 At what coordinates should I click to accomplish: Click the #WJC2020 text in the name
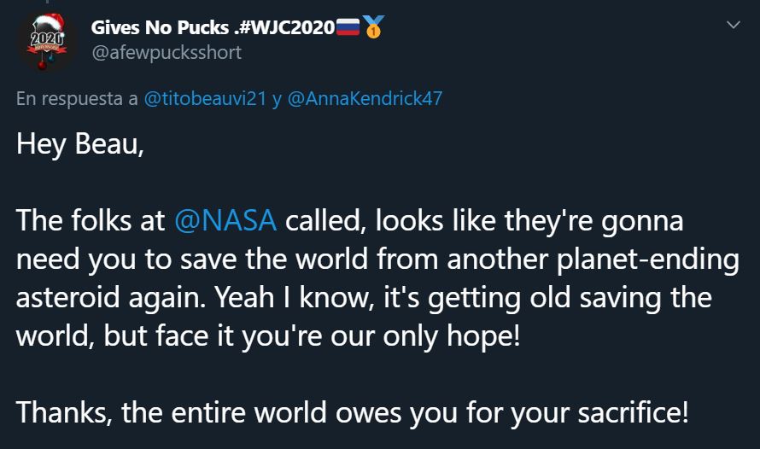click(286, 27)
